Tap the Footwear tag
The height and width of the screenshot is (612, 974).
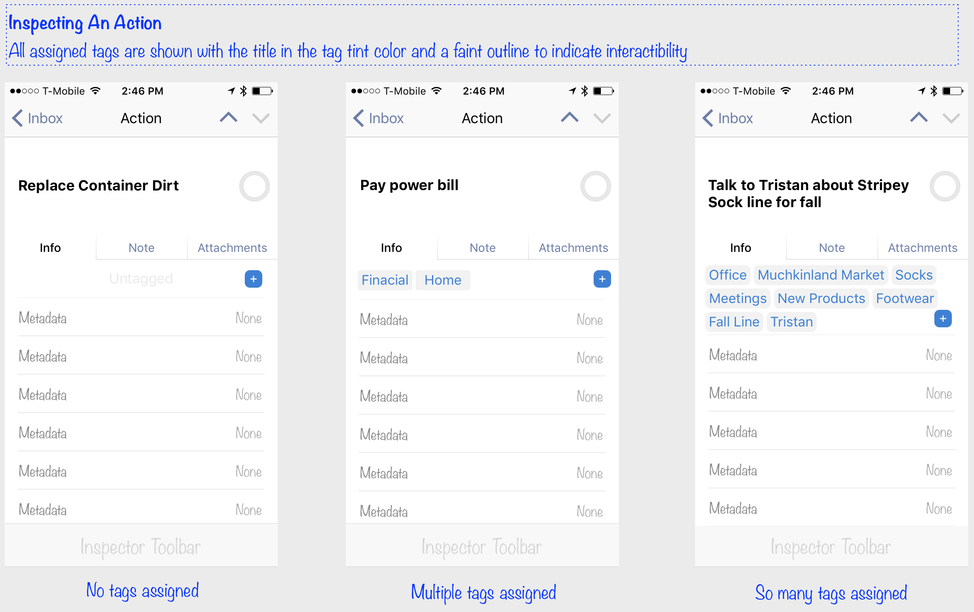pyautogui.click(x=905, y=298)
